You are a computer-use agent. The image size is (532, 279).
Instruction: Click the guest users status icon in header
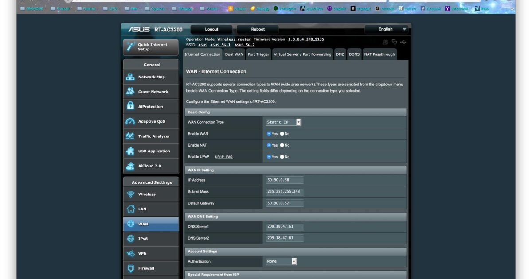[x=385, y=42]
